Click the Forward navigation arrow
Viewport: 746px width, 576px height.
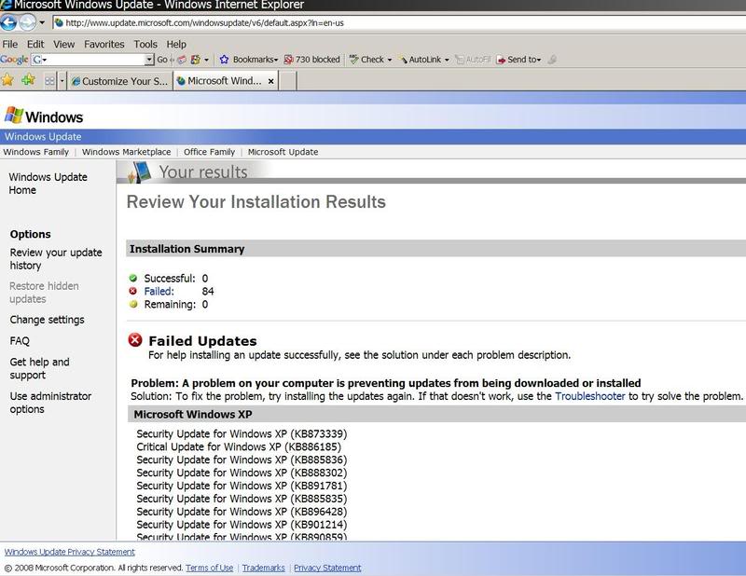coord(28,22)
